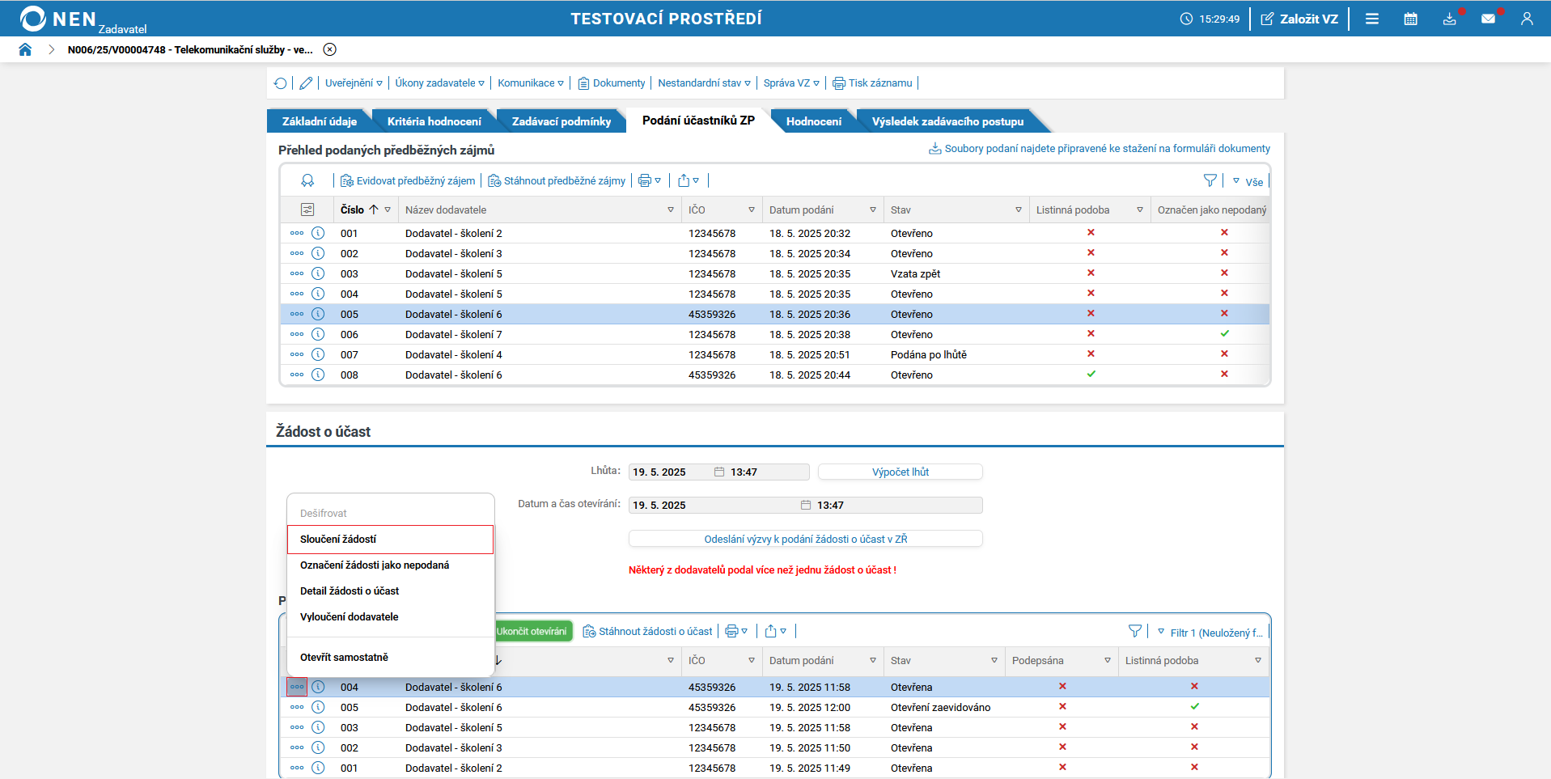The width and height of the screenshot is (1551, 779).
Task: Expand the Úkony zadavatele dropdown
Action: (439, 83)
